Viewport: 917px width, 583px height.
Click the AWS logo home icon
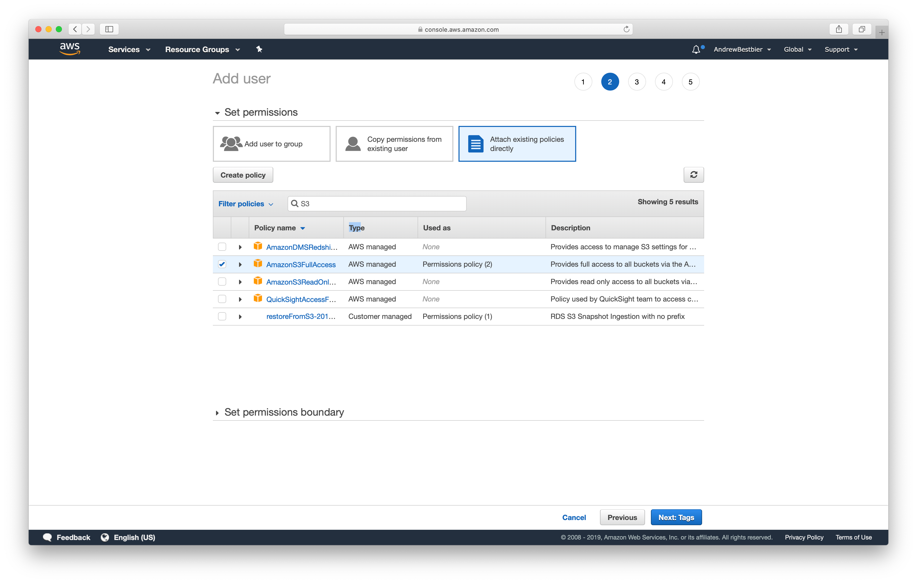(70, 49)
